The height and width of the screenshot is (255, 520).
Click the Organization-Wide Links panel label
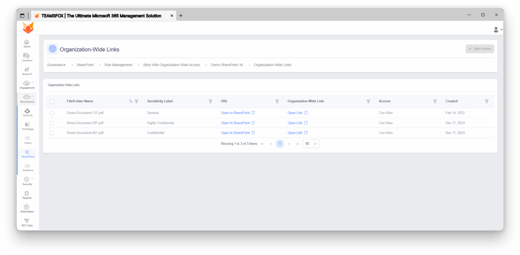[x=63, y=85]
